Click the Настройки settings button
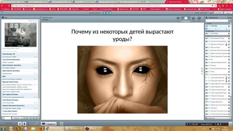 218,13
